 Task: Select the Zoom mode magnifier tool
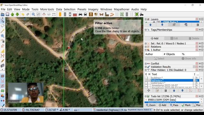click(3, 36)
